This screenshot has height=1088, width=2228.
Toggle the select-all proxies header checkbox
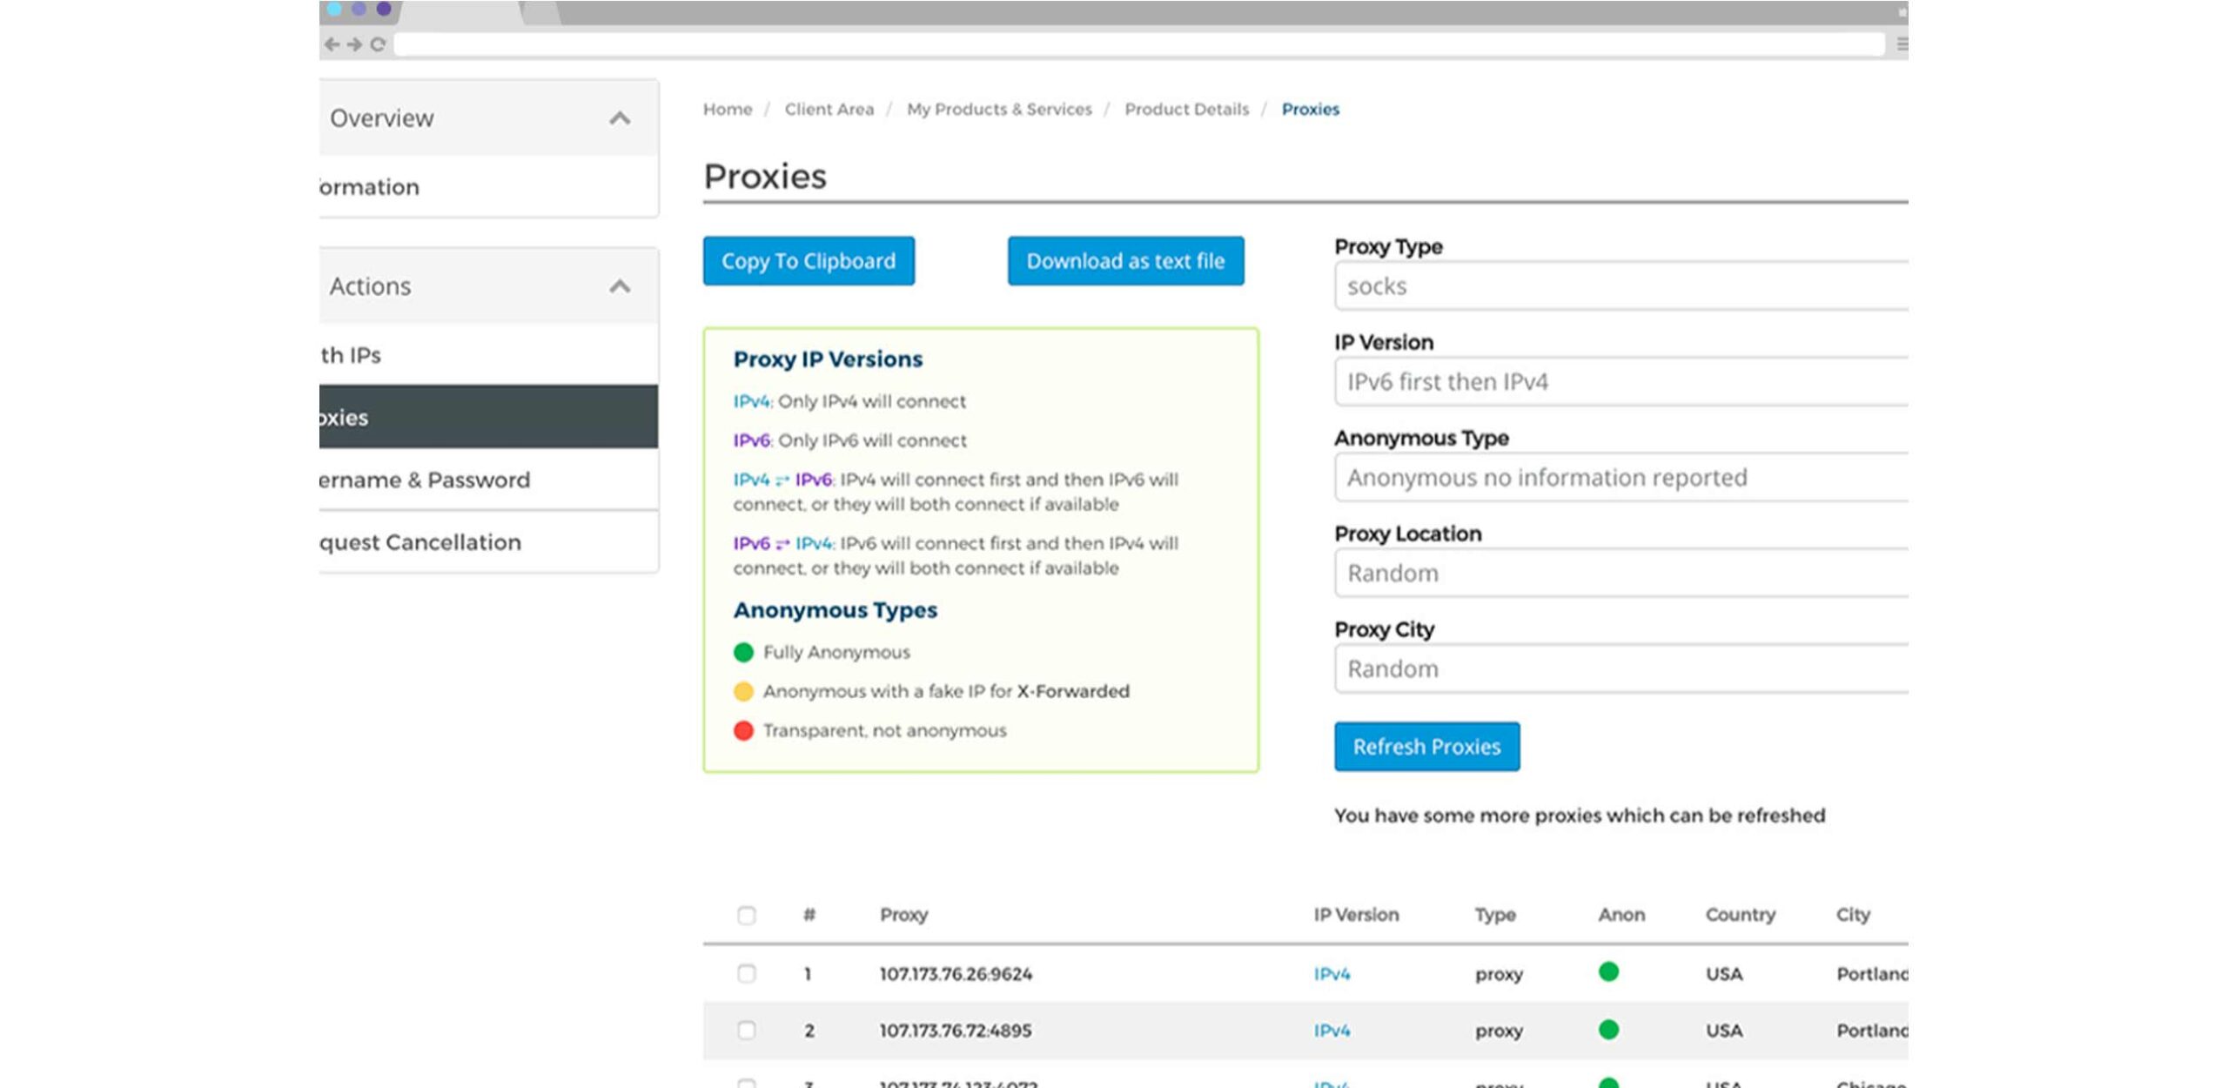[746, 915]
